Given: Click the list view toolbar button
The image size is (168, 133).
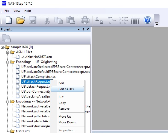Looking at the screenshot, I should pos(124,20).
